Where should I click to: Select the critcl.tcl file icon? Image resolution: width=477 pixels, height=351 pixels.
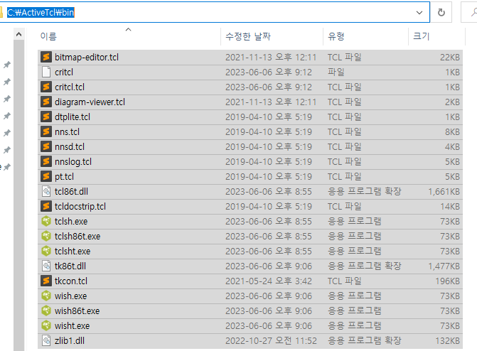(46, 87)
